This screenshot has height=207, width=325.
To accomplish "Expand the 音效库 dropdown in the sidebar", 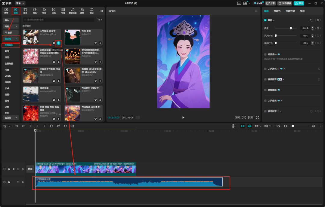I will click(11, 117).
